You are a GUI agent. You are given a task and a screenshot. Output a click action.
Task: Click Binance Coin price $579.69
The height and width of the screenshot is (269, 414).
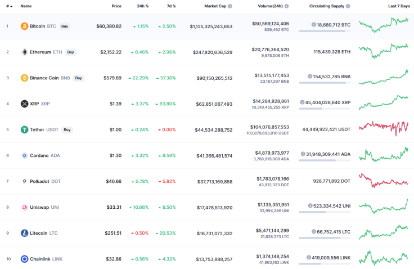click(112, 78)
